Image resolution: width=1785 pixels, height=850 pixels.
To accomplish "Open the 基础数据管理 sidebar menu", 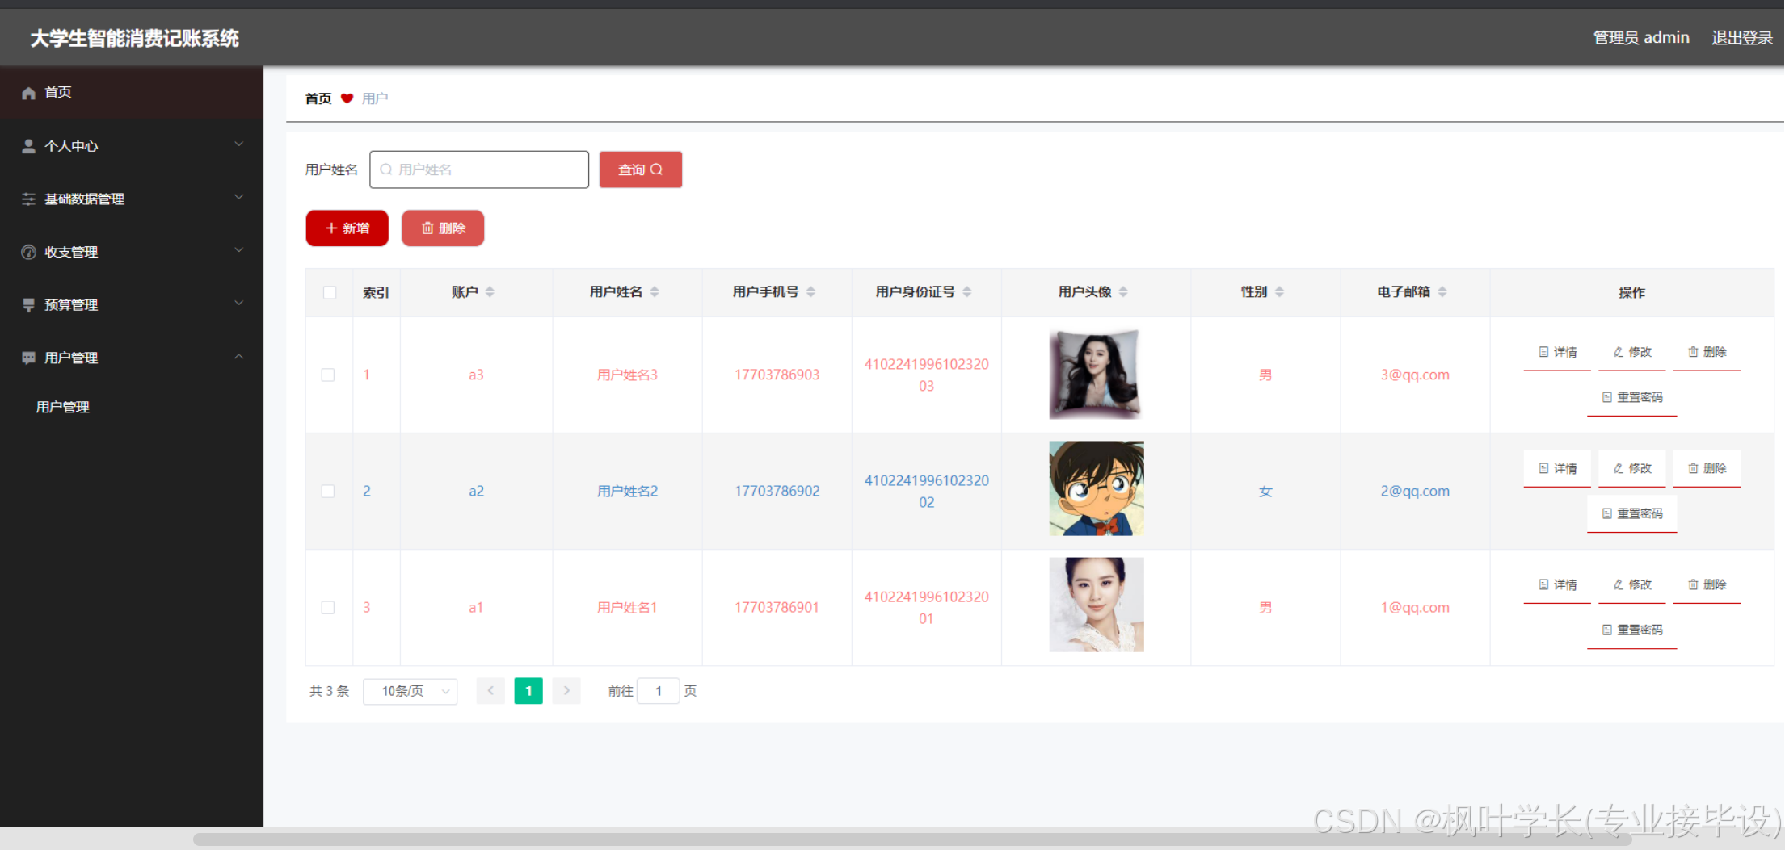I will click(132, 199).
